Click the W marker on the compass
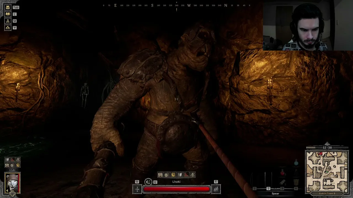 pos(189,5)
